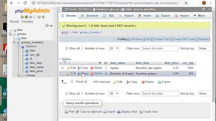Click the Explain SQL link
Viewport: 216px width, 121px height.
point(162,39)
